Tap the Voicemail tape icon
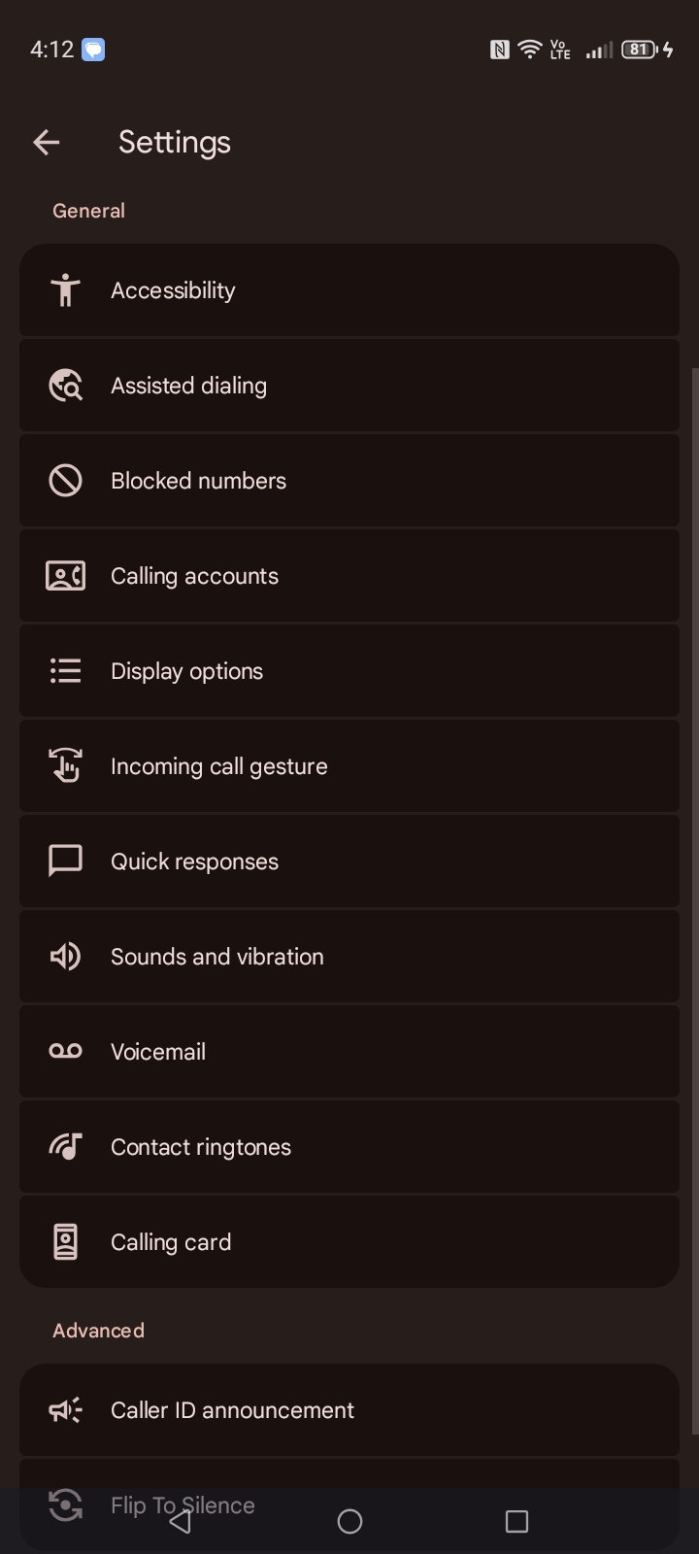 pos(65,1052)
